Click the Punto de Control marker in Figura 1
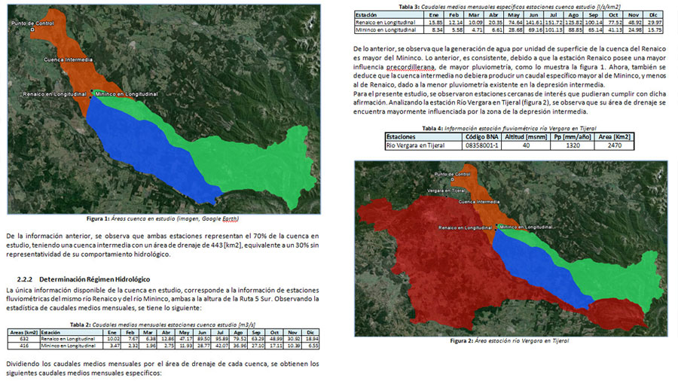This screenshot has height=381, width=678. coord(32,29)
